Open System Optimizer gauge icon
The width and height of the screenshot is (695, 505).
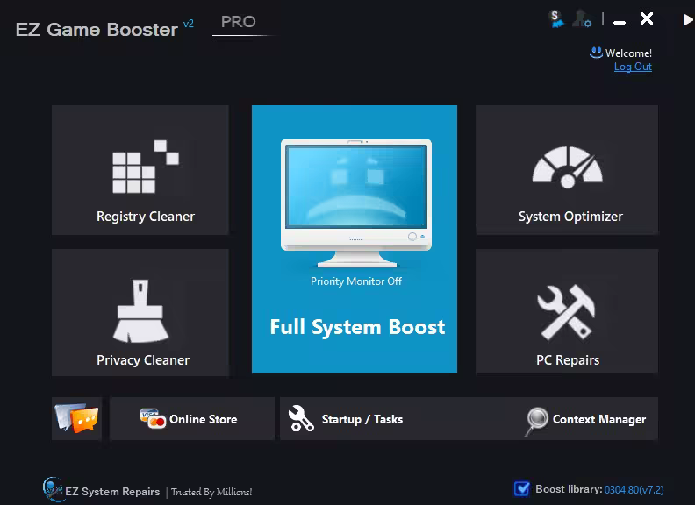pyautogui.click(x=568, y=167)
